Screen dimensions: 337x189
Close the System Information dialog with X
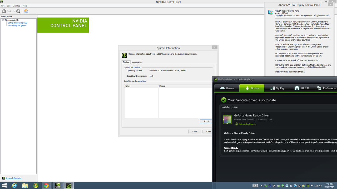tap(215, 48)
